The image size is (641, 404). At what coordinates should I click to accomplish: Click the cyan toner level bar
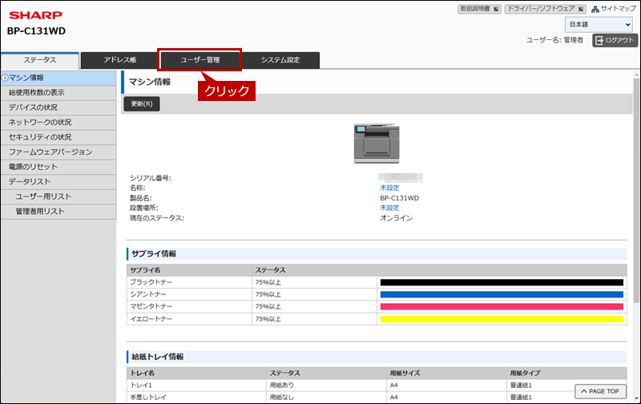coord(502,294)
